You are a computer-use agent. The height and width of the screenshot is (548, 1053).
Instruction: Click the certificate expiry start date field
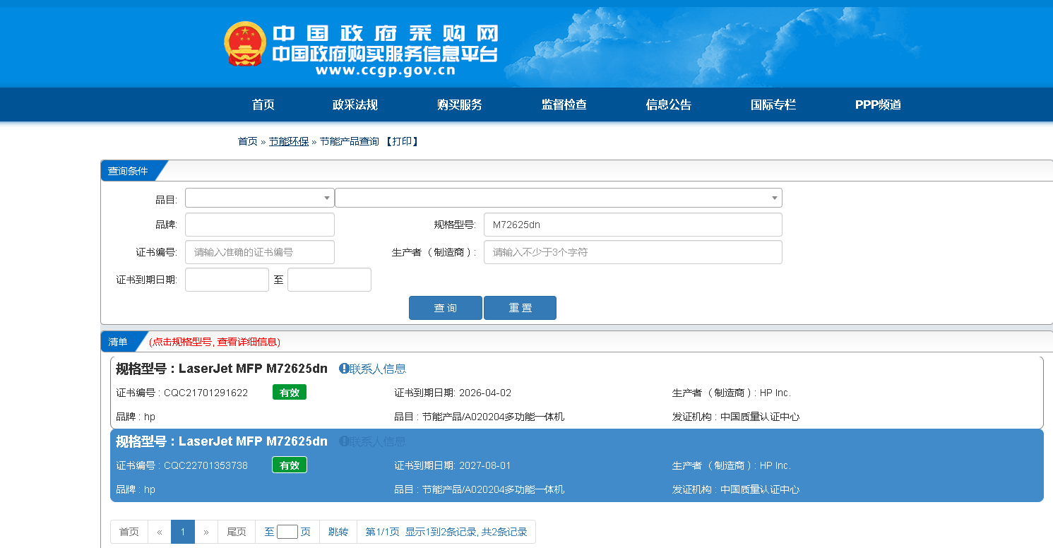pyautogui.click(x=227, y=280)
